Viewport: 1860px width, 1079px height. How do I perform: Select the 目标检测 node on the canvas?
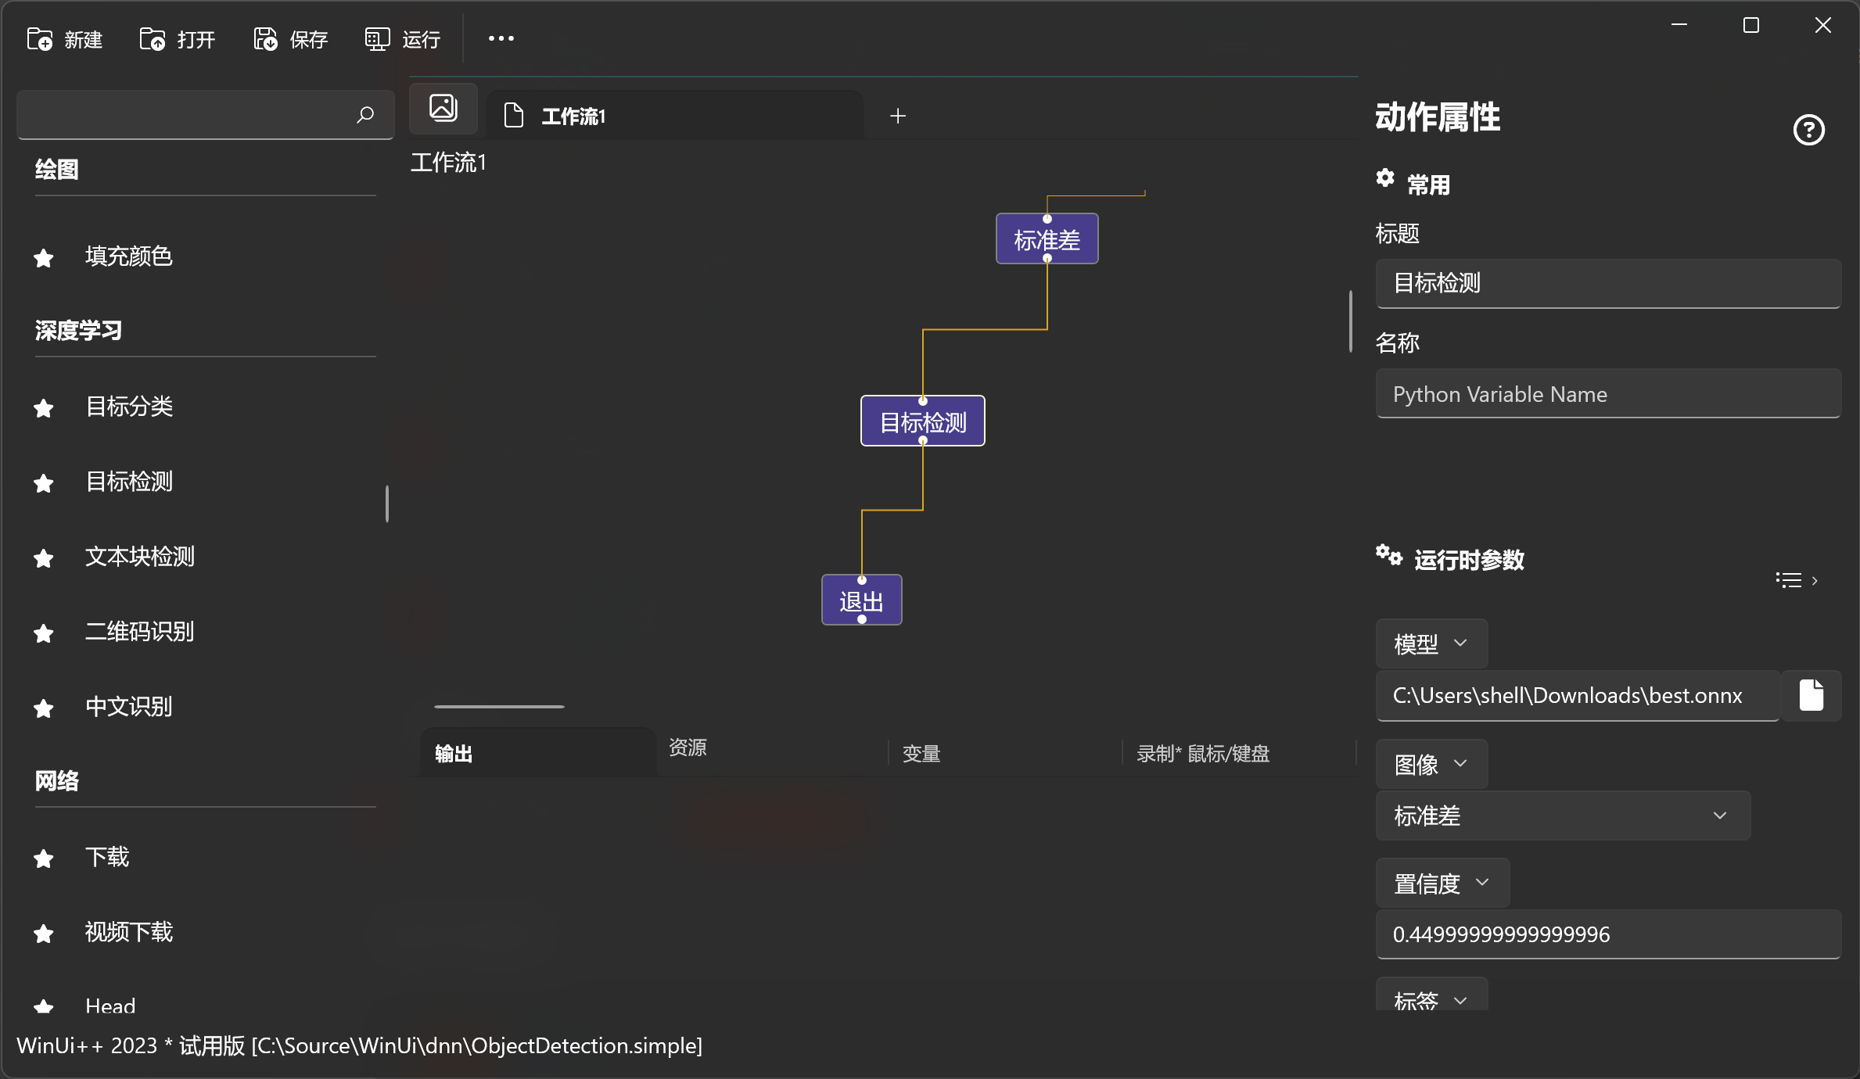tap(922, 421)
